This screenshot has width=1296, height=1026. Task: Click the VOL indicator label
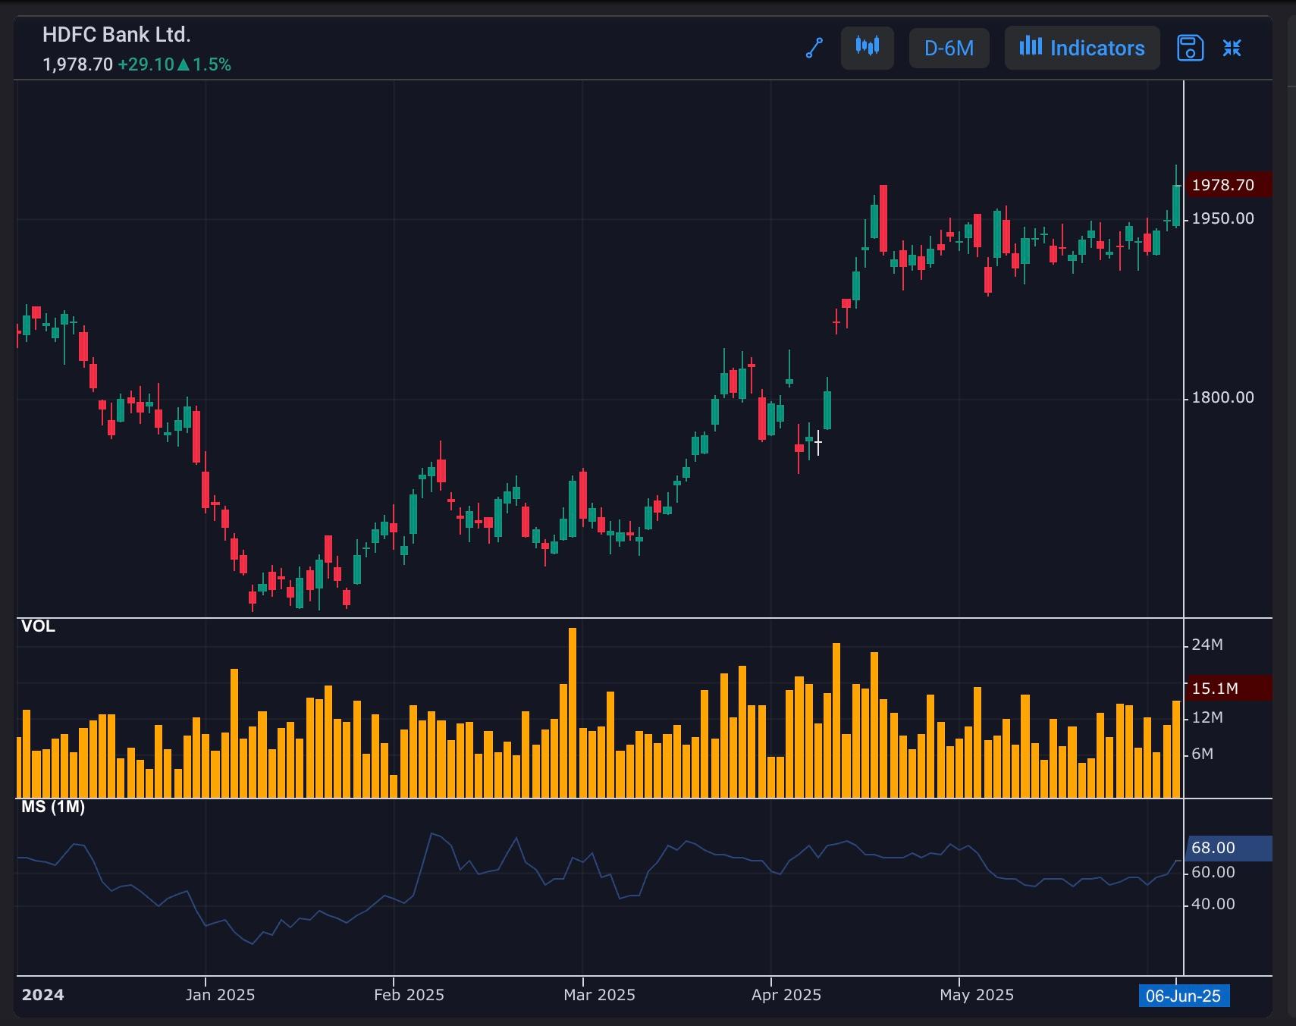(x=38, y=626)
